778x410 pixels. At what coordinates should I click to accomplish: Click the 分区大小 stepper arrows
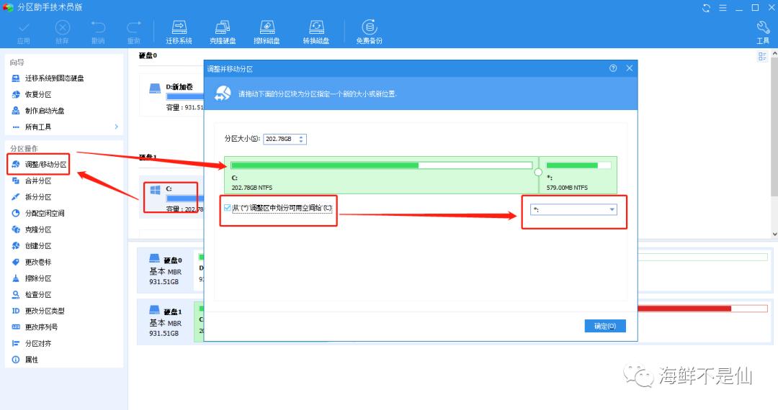[301, 139]
